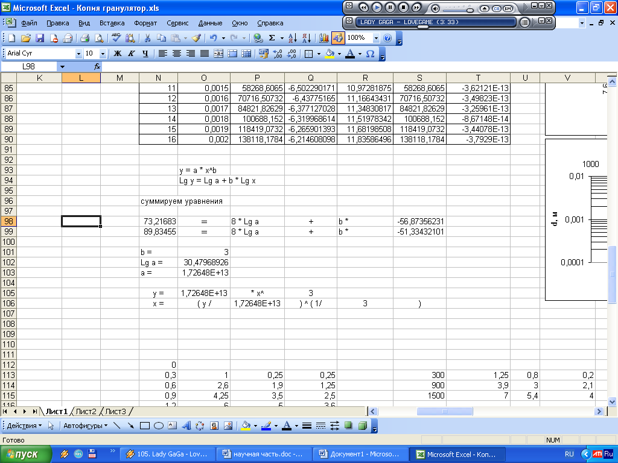Image resolution: width=618 pixels, height=463 pixels.
Task: Click the fill color paint bucket in formatting toolbar
Action: [330, 54]
